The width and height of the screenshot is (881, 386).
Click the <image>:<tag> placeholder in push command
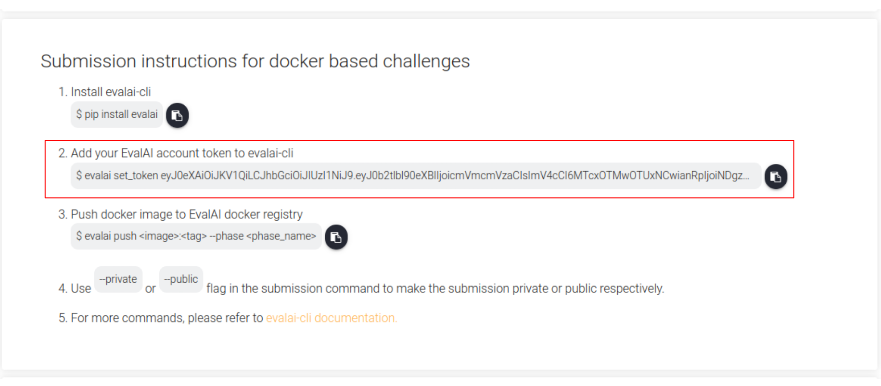pos(173,237)
